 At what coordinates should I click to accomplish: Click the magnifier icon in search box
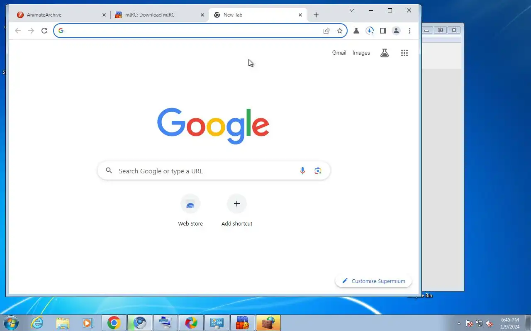pyautogui.click(x=109, y=170)
